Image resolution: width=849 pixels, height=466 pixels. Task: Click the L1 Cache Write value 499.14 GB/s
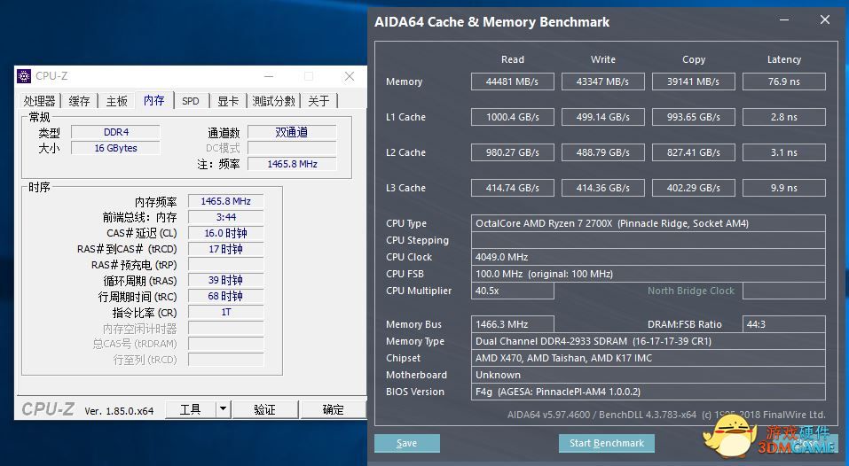pos(602,117)
